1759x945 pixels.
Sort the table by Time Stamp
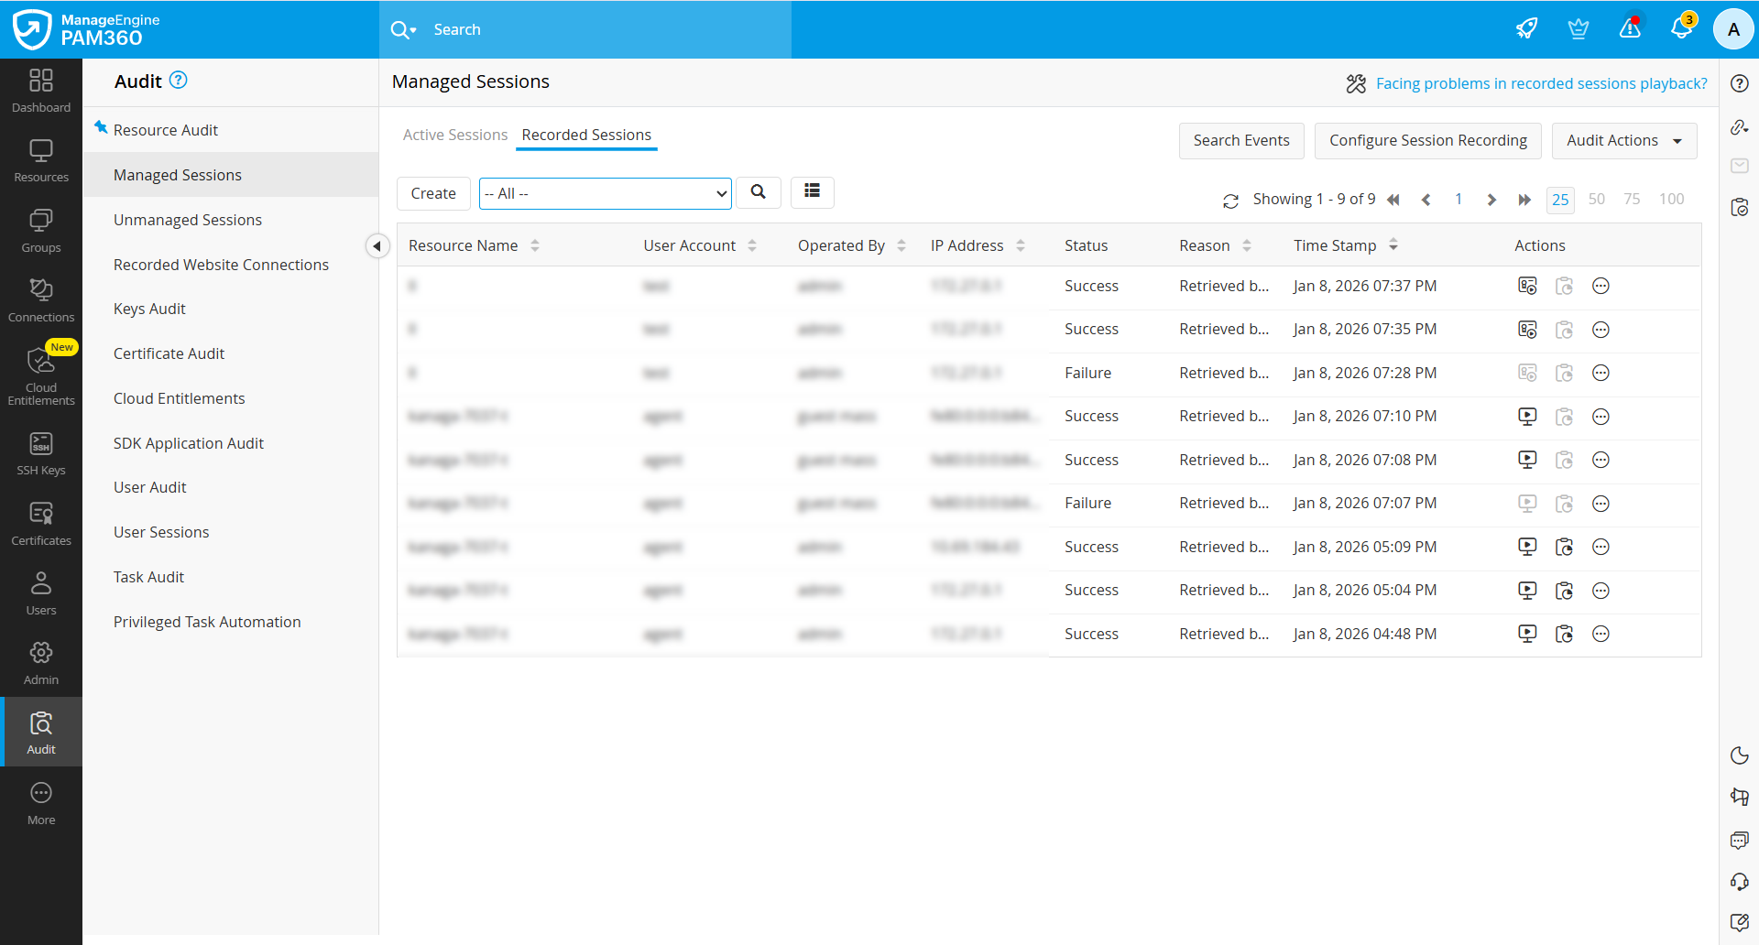pos(1393,245)
